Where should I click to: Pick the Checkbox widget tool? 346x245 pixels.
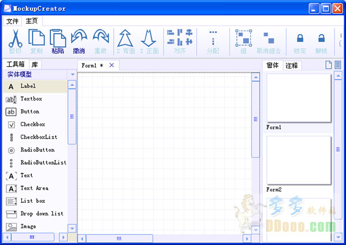click(35, 124)
